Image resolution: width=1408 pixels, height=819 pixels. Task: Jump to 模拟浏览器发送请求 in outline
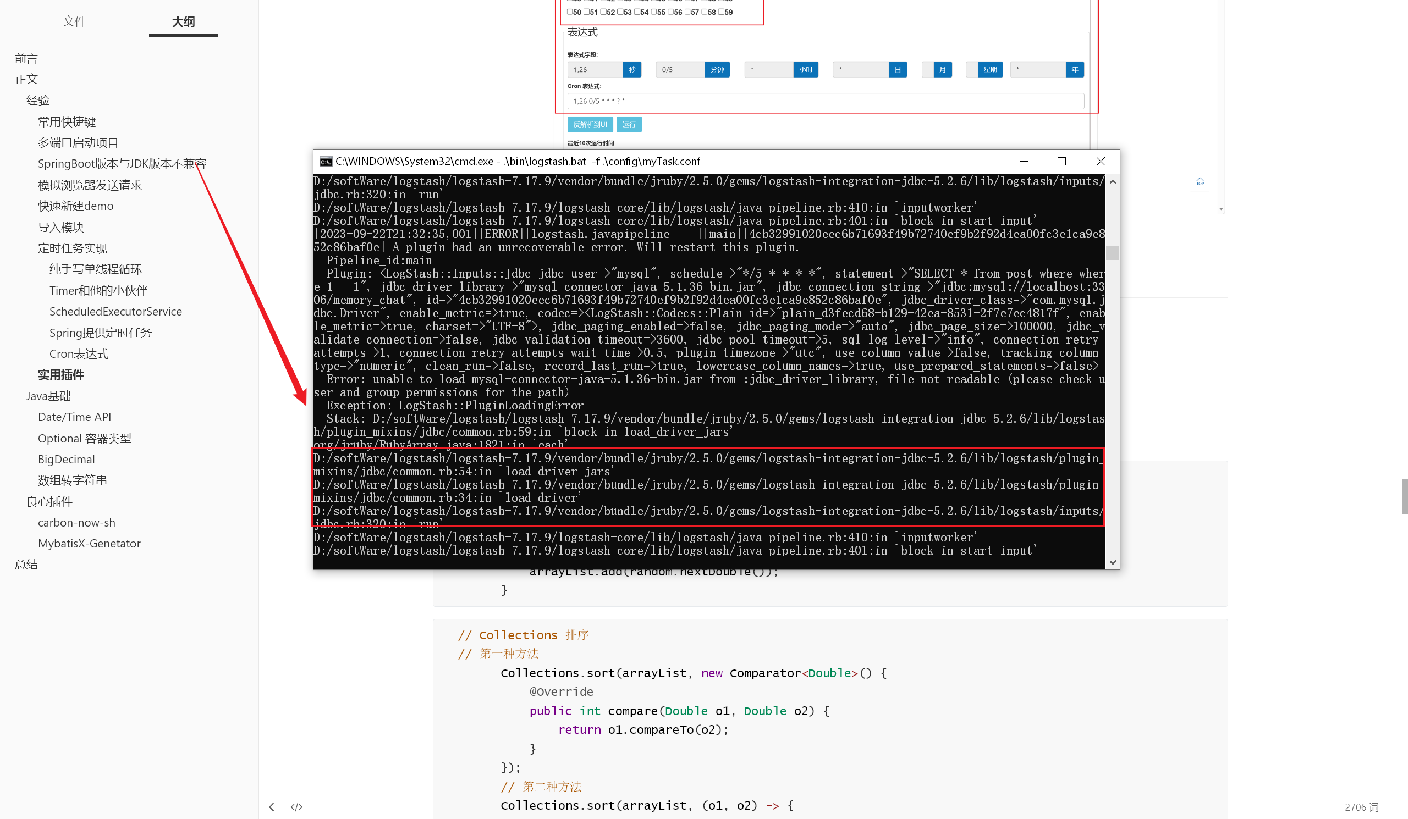click(x=90, y=185)
